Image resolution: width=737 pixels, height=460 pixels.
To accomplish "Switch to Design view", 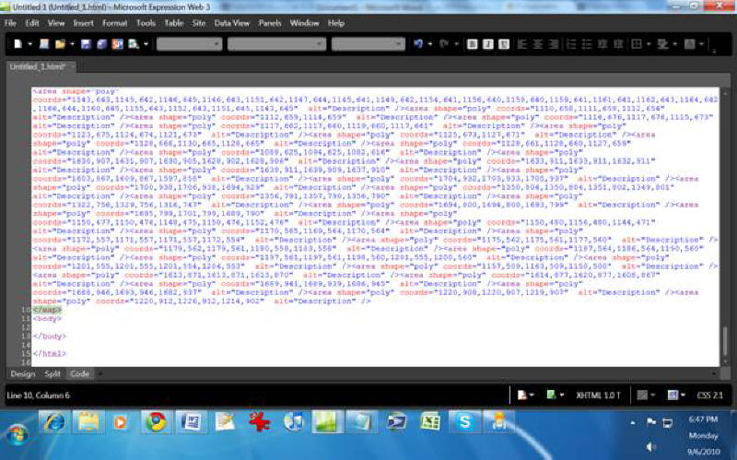I will (x=22, y=373).
